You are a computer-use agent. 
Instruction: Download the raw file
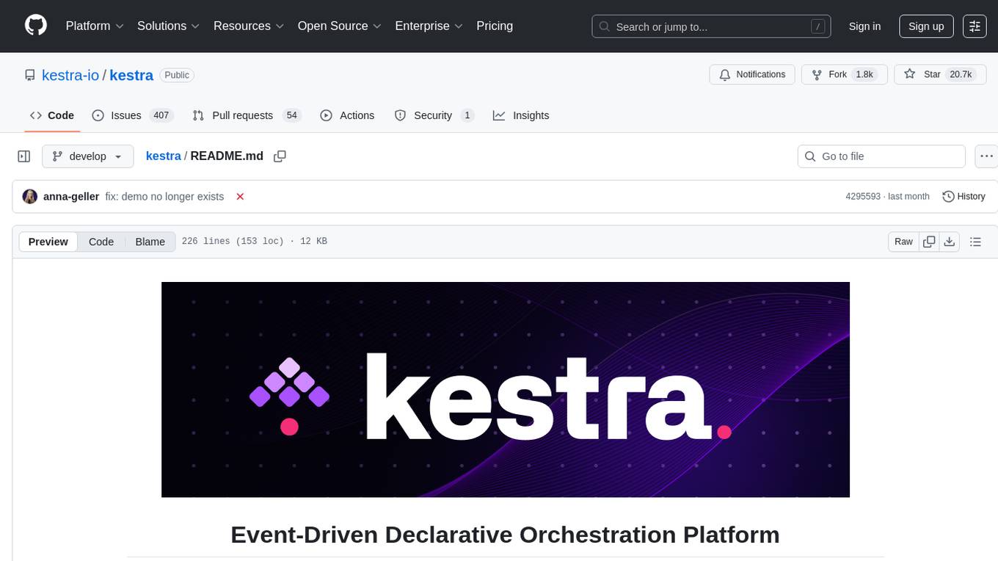[949, 242]
